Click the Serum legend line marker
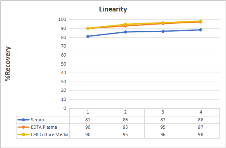The image size is (226, 148). click(24, 120)
